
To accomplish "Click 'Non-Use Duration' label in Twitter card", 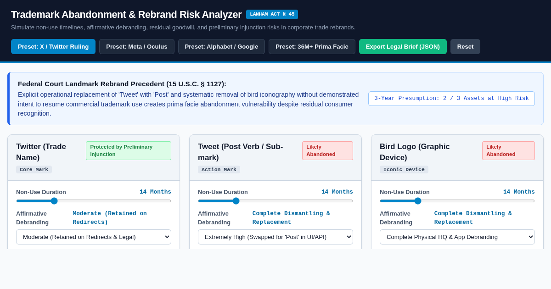I will pos(41,192).
